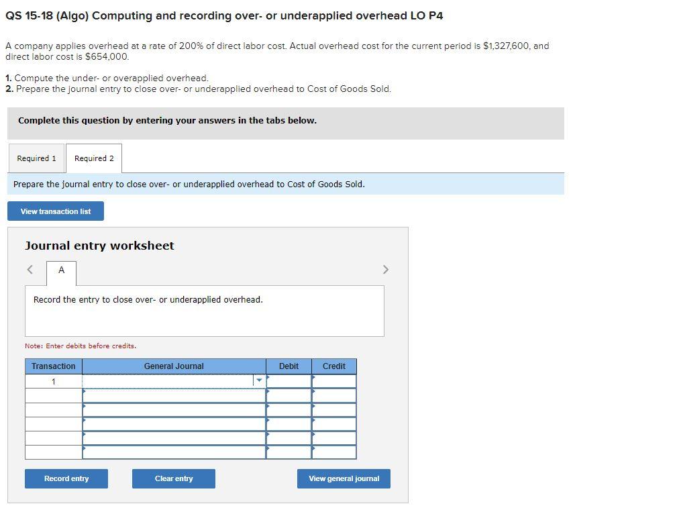
Task: Open the General Journal account dropdown
Action: [259, 380]
